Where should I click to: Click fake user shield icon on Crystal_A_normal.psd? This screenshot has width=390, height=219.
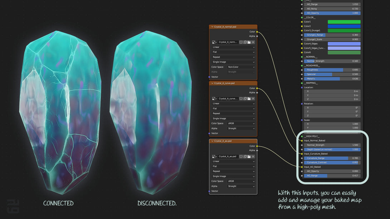pyautogui.click(x=241, y=42)
